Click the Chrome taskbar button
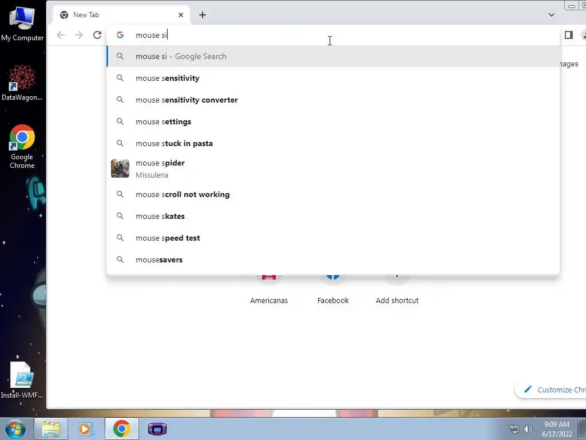Screen dimensions: 586x440 click(x=121, y=429)
